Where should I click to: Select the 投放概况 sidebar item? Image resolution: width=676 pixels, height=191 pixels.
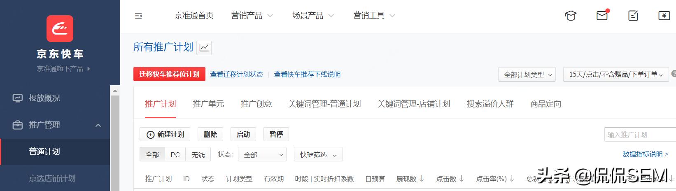(x=55, y=98)
